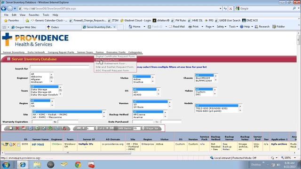Edit the HP MAS row
This screenshot has height=169, width=301.
(x=7, y=144)
